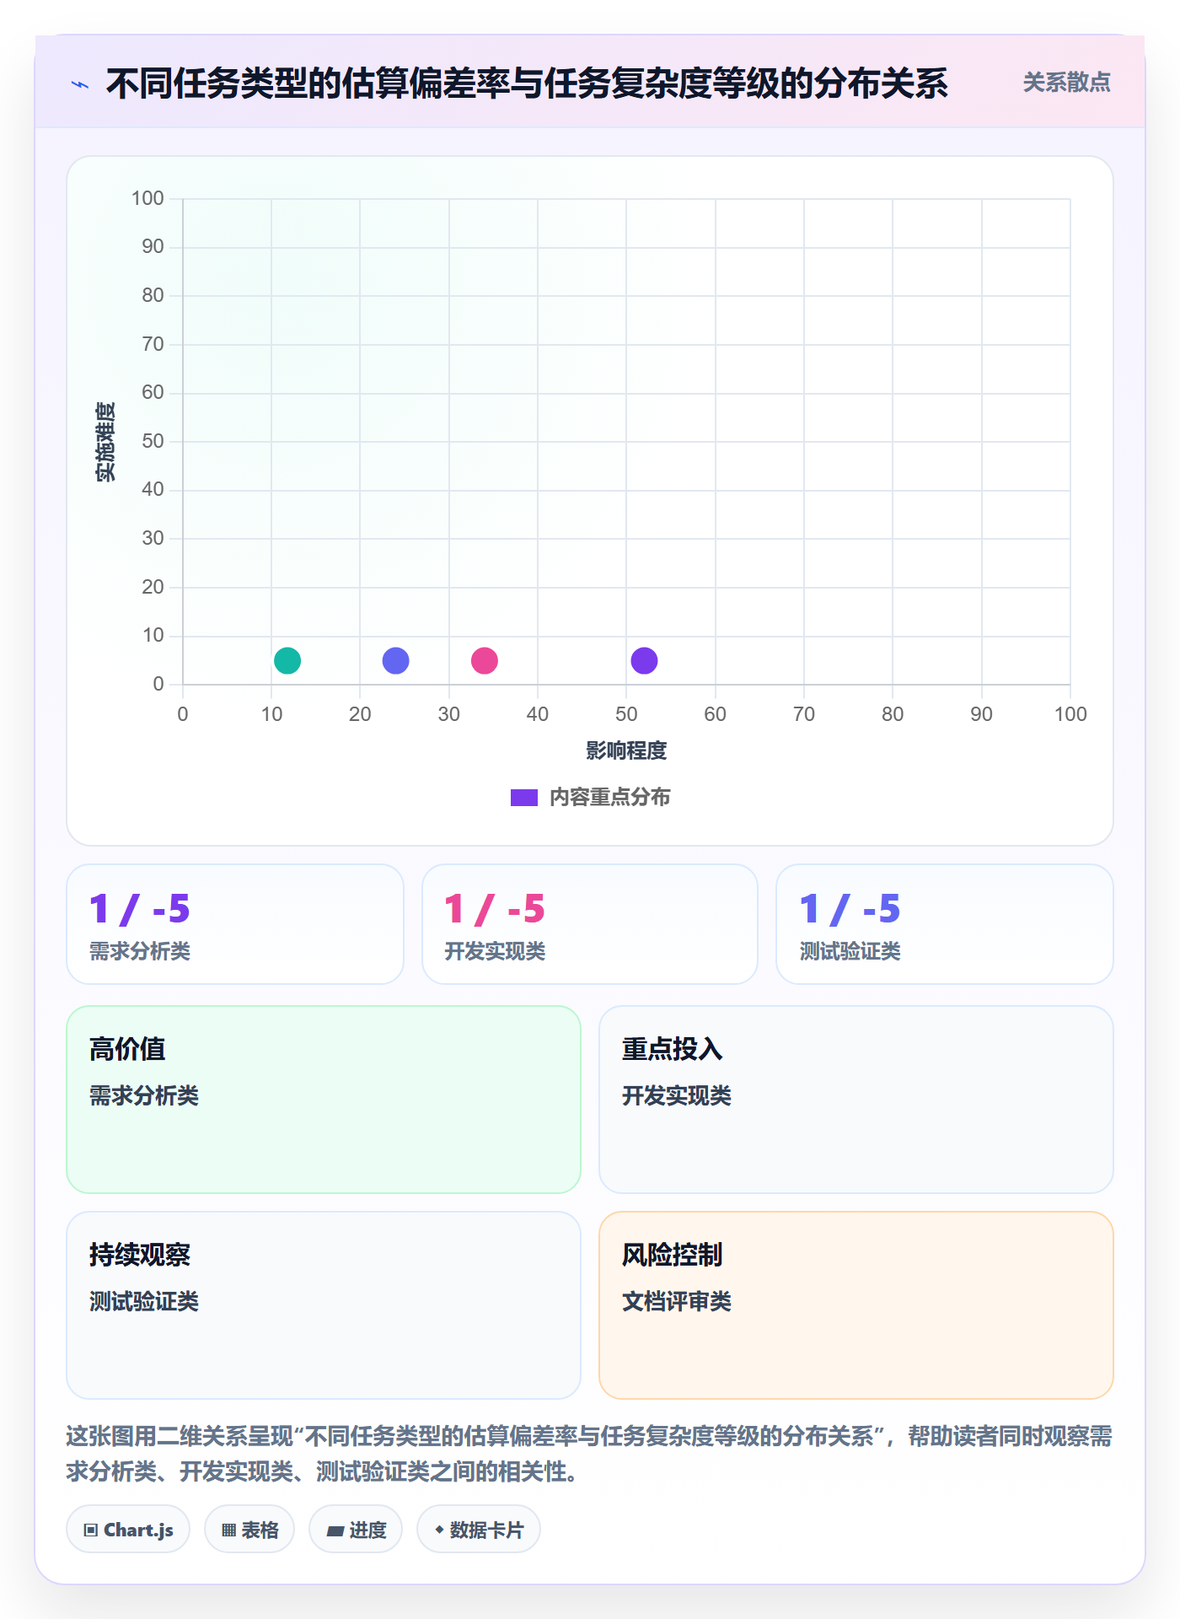Click the 文档评审类 text in the 风险控制 card
The height and width of the screenshot is (1619, 1180).
[x=677, y=1301]
